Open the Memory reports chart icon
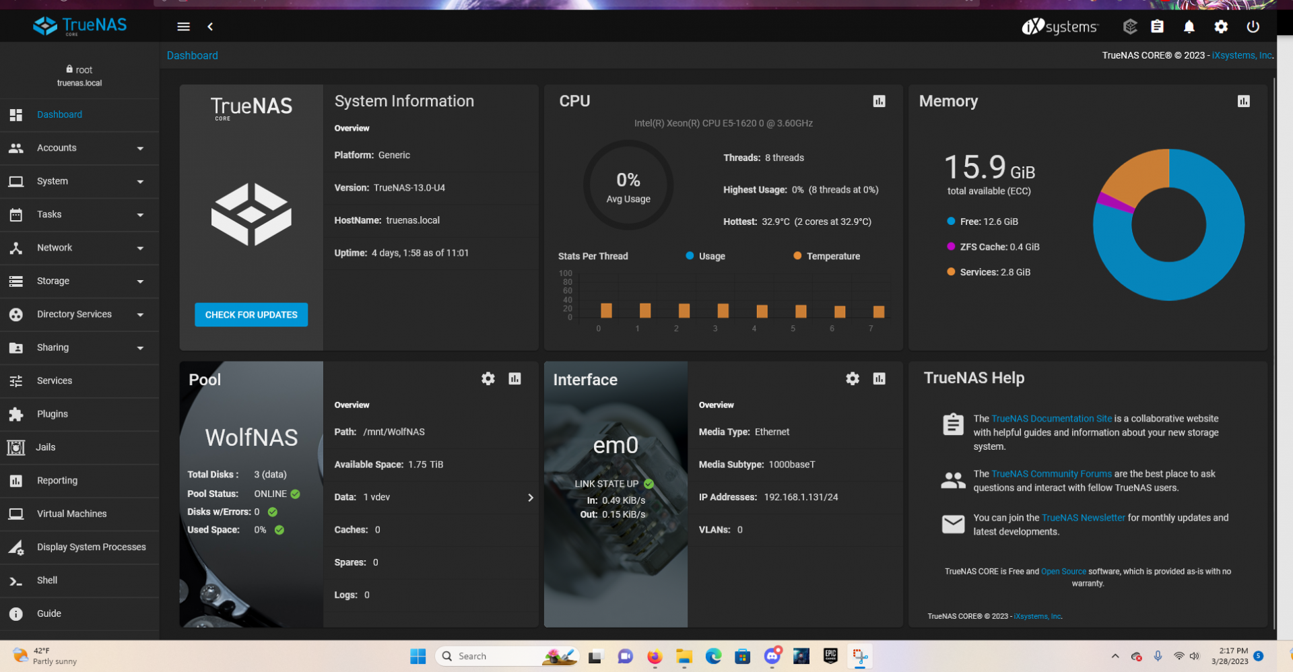 1243,101
